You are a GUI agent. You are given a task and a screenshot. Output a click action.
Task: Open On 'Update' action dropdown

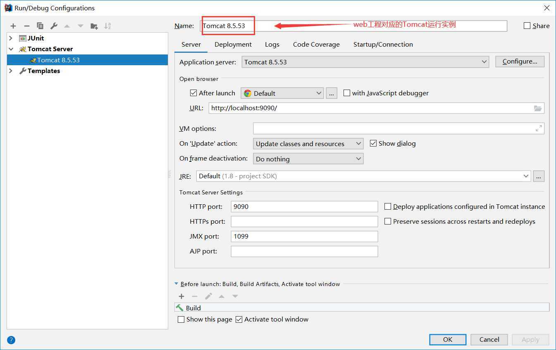pos(308,144)
